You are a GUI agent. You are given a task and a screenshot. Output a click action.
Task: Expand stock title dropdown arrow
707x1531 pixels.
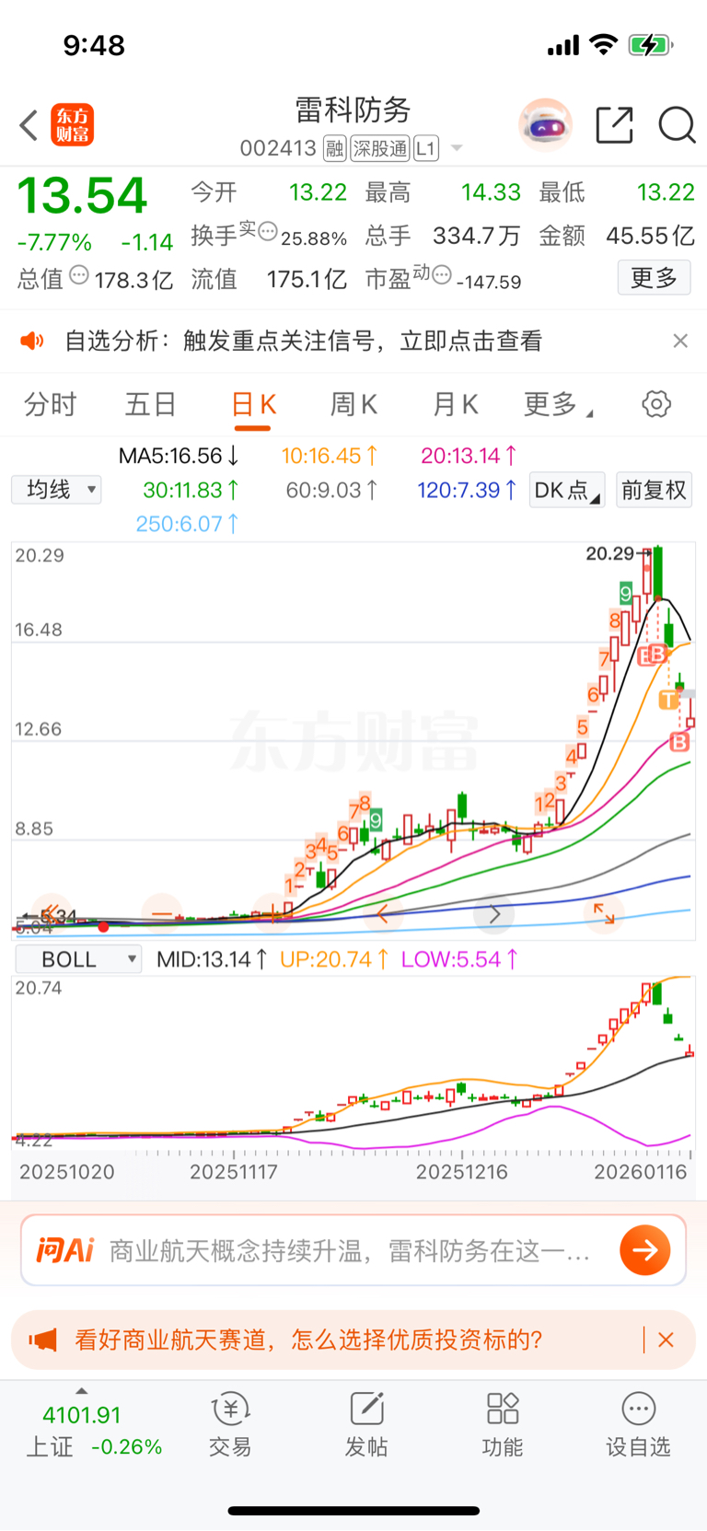point(457,149)
